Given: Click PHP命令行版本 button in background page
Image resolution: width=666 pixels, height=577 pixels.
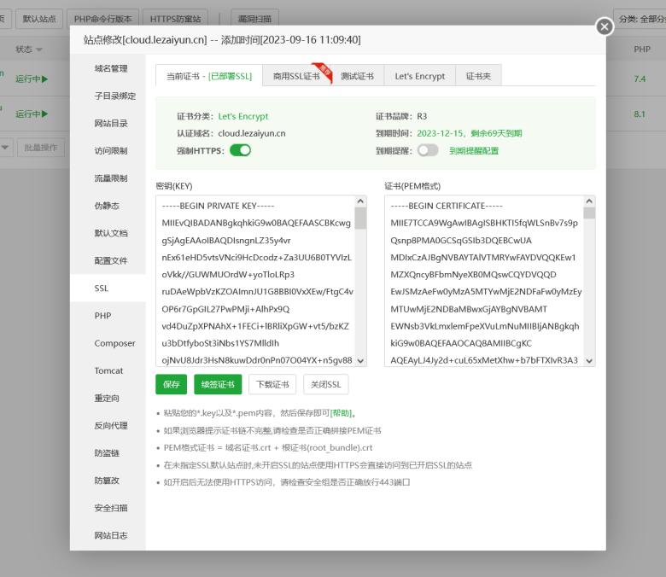Looking at the screenshot, I should pos(102,19).
